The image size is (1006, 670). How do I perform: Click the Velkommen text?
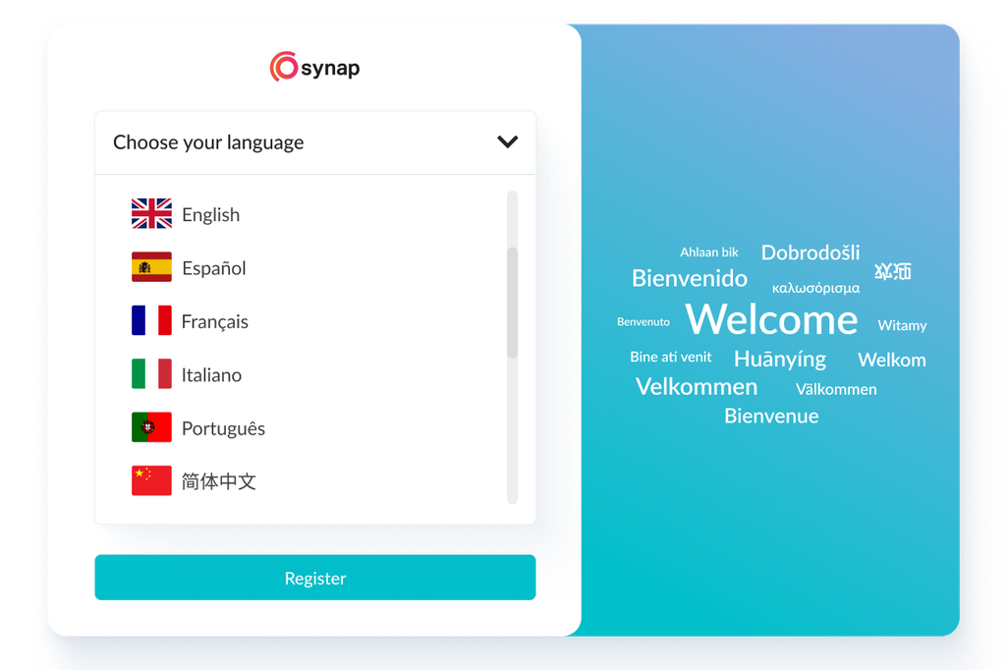[697, 386]
